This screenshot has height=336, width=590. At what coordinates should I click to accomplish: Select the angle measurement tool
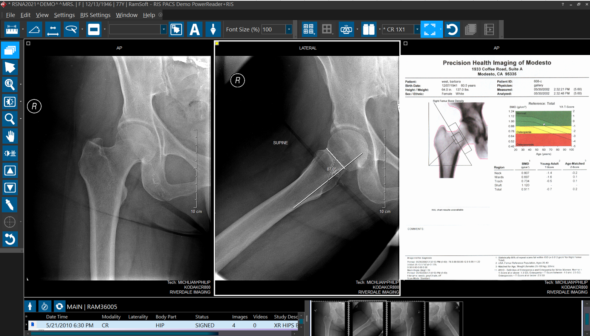tap(34, 29)
